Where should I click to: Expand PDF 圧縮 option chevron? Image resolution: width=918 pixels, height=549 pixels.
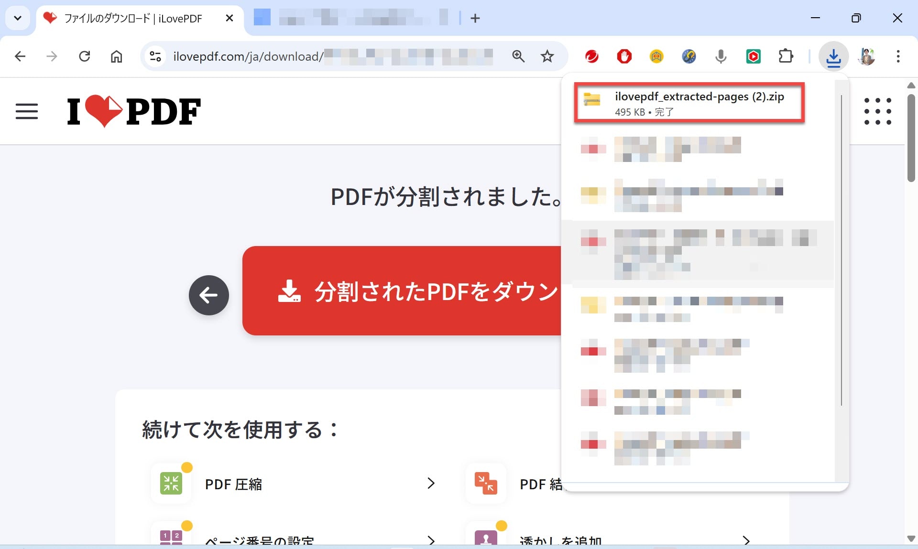[431, 483]
